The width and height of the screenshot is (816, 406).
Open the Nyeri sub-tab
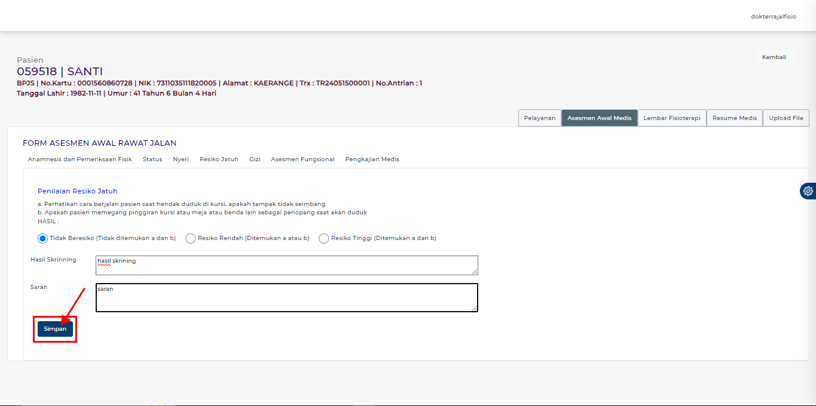[181, 159]
